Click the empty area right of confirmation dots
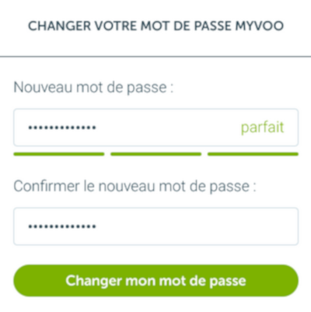This screenshot has height=312, width=311. (197, 226)
